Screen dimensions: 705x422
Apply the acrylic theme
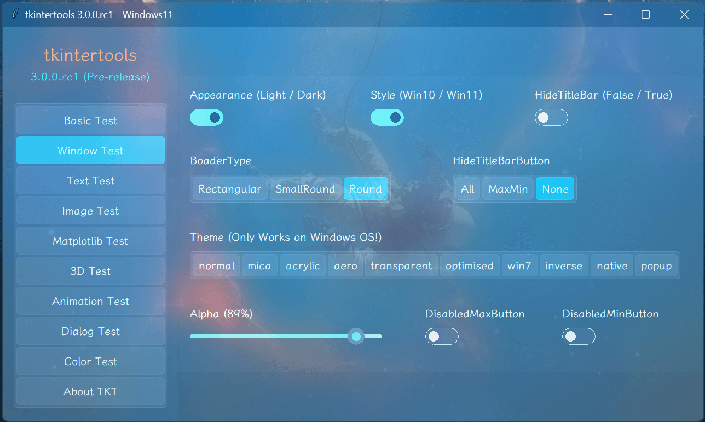tap(303, 265)
